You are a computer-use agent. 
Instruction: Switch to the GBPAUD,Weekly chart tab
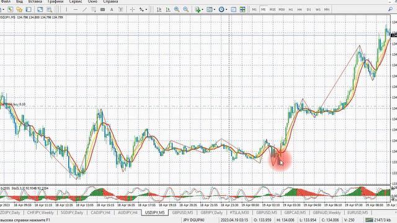point(327,212)
